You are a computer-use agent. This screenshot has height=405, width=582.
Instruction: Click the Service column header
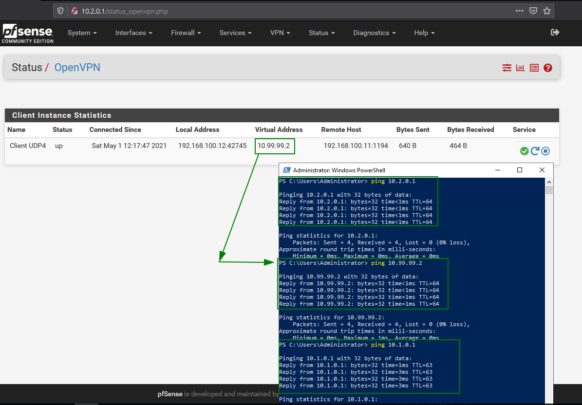[x=524, y=130]
